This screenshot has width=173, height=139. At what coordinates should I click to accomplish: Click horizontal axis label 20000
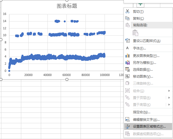[x=28, y=75]
